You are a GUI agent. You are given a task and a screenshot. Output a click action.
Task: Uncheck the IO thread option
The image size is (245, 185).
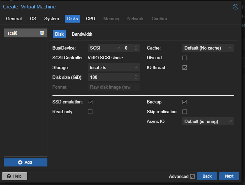(x=185, y=68)
